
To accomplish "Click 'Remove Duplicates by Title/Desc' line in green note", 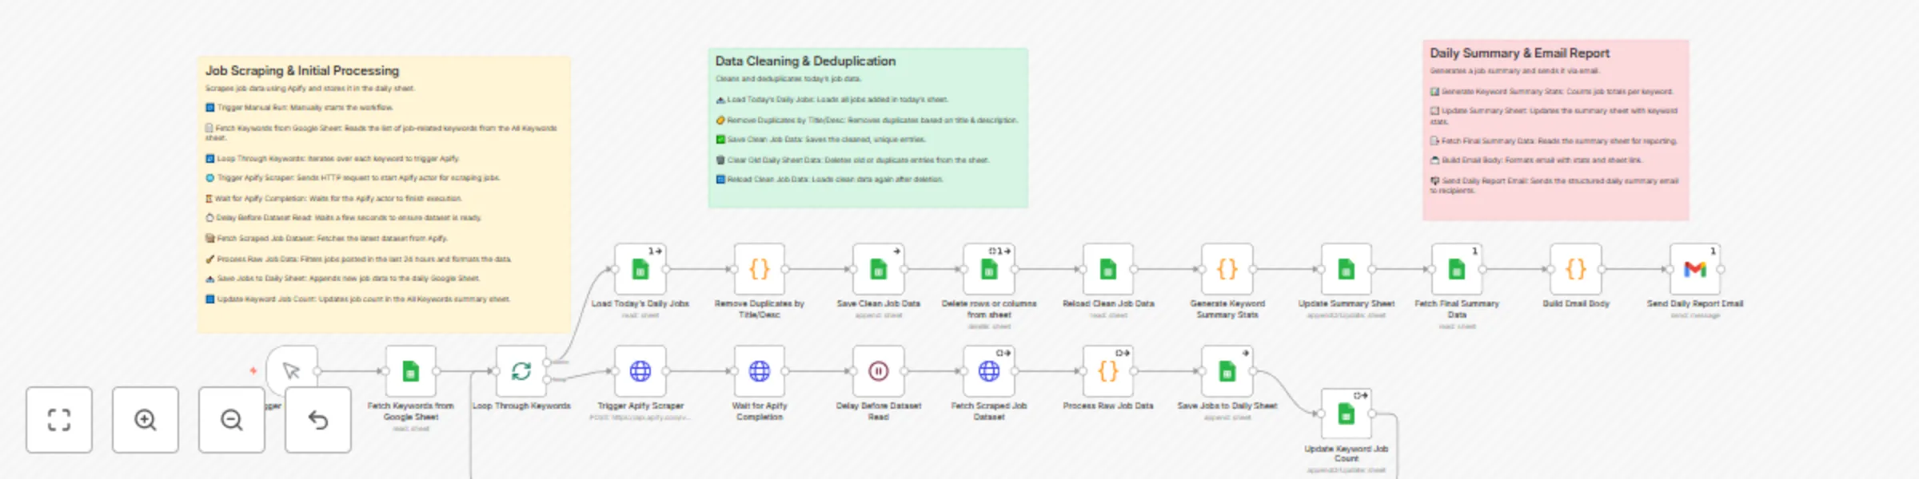I will pyautogui.click(x=867, y=121).
